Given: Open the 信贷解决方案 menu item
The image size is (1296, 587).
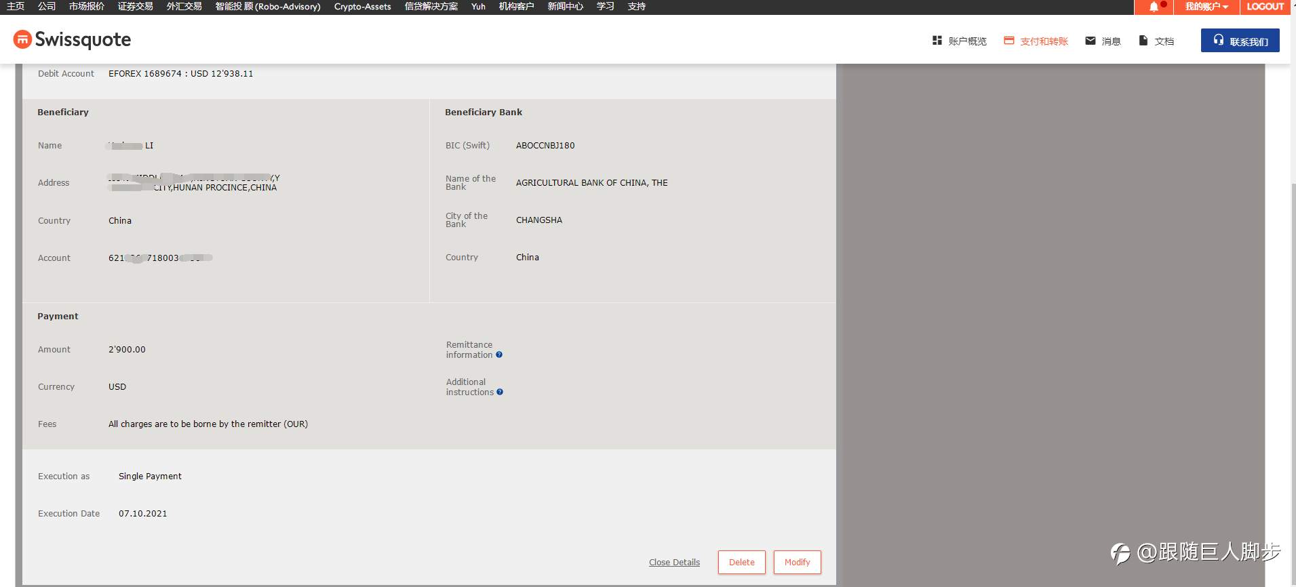Looking at the screenshot, I should click(431, 6).
